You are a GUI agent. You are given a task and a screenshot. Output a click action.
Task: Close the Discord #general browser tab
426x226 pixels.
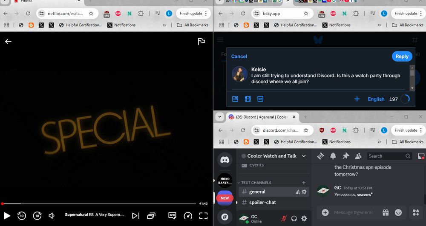(x=294, y=117)
